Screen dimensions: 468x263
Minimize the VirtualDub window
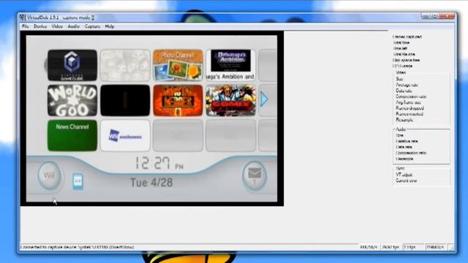coord(426,16)
